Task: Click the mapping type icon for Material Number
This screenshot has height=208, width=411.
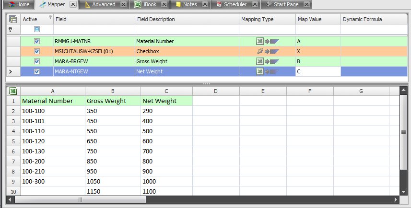Action: pos(267,41)
